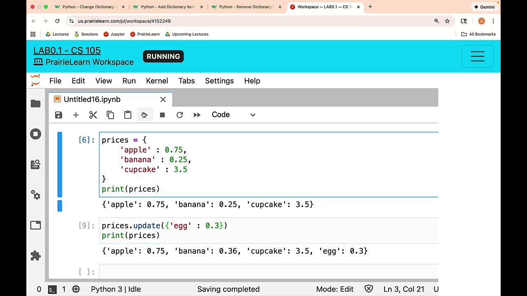
Task: Click the notebook trust shield icon
Action: pos(368,289)
